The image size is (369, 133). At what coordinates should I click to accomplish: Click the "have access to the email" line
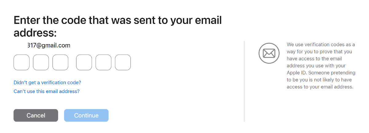pyautogui.click(x=314, y=59)
